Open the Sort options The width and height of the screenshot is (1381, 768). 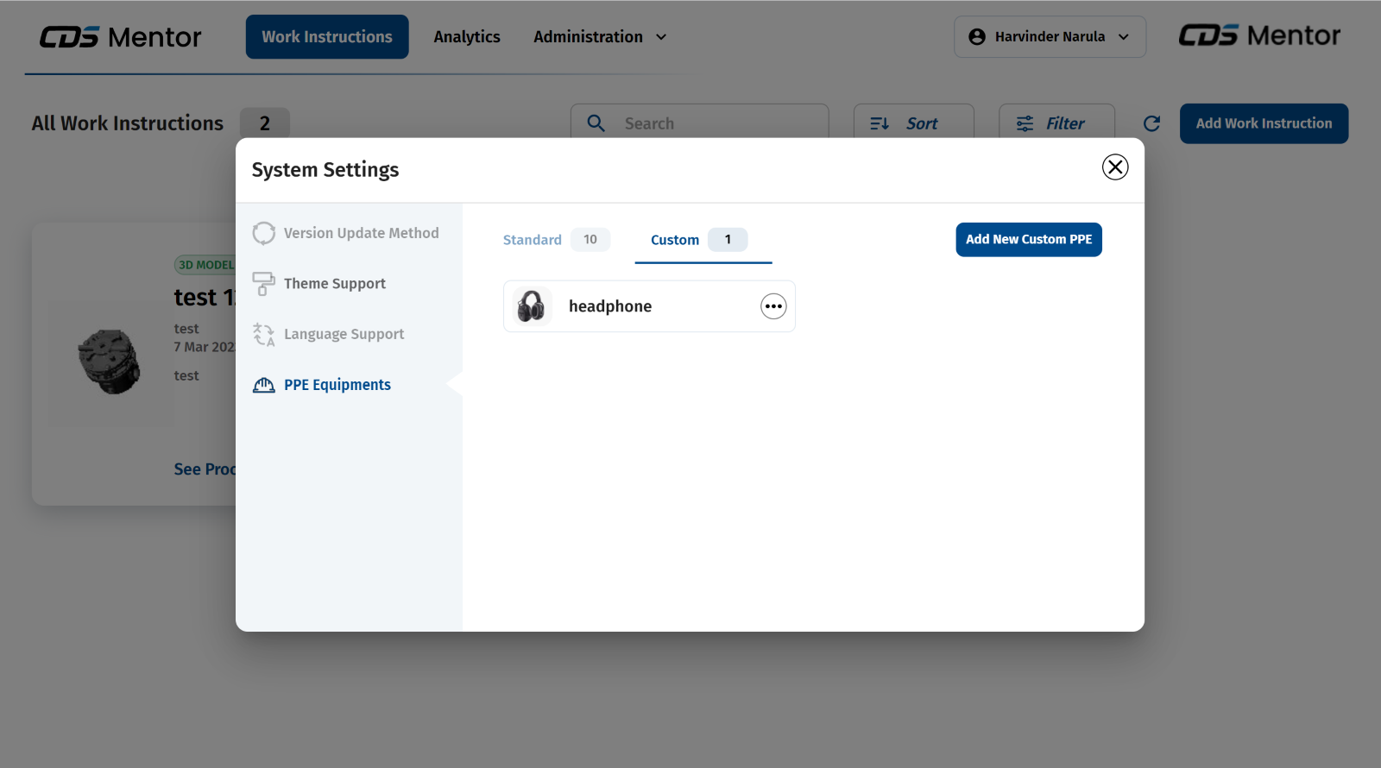click(x=913, y=123)
